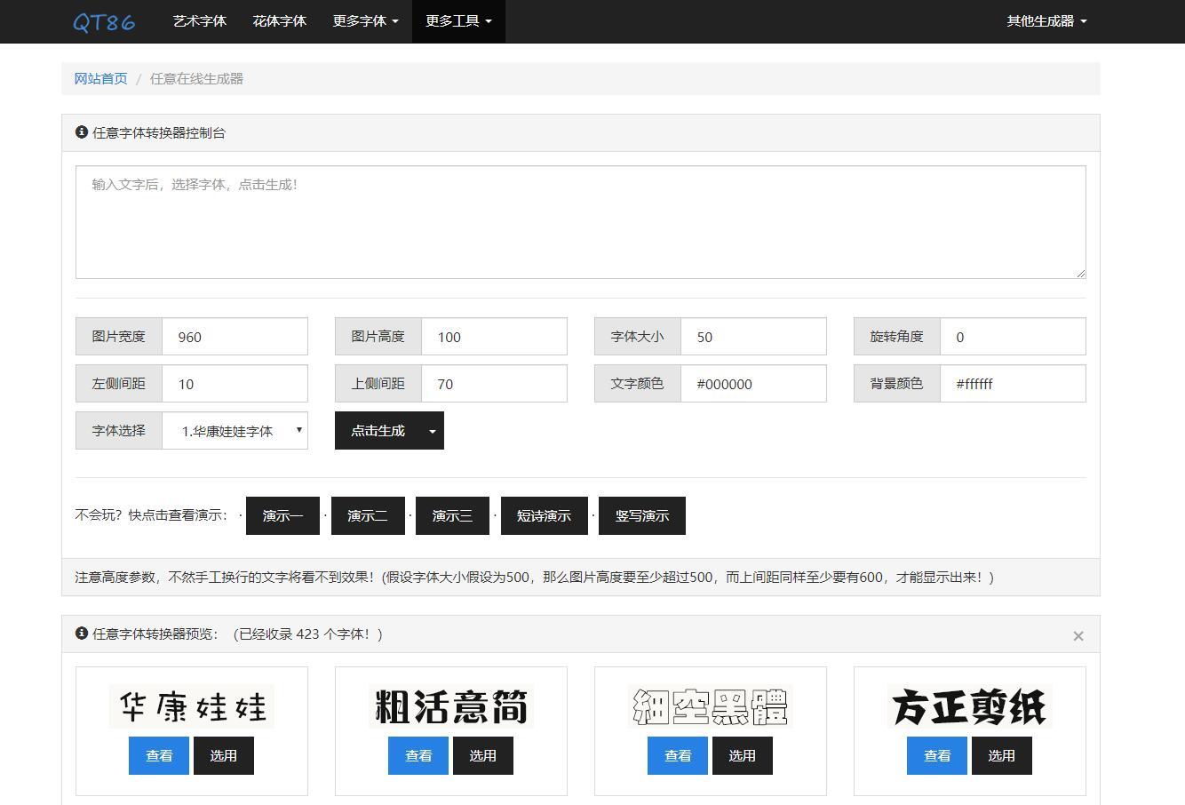Click 背景颜色 field showing #ffffff
This screenshot has height=805, width=1185.
point(1014,384)
